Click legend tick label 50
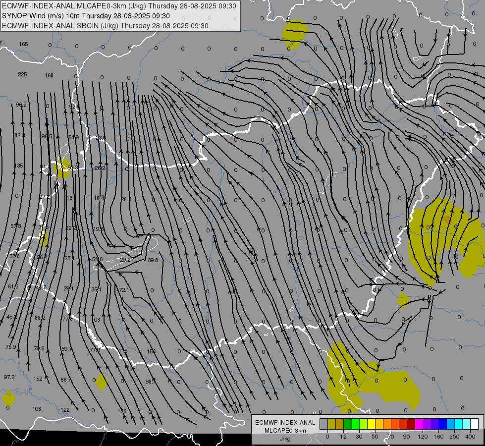The image size is (485, 446). (375, 437)
